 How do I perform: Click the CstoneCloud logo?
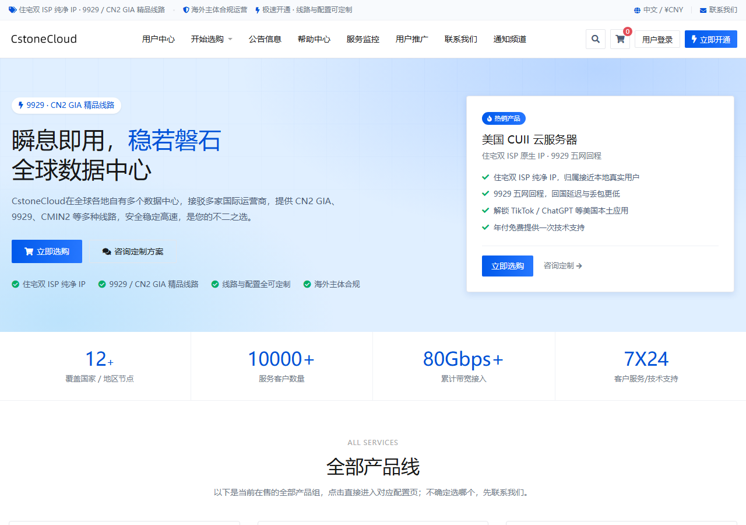point(44,39)
